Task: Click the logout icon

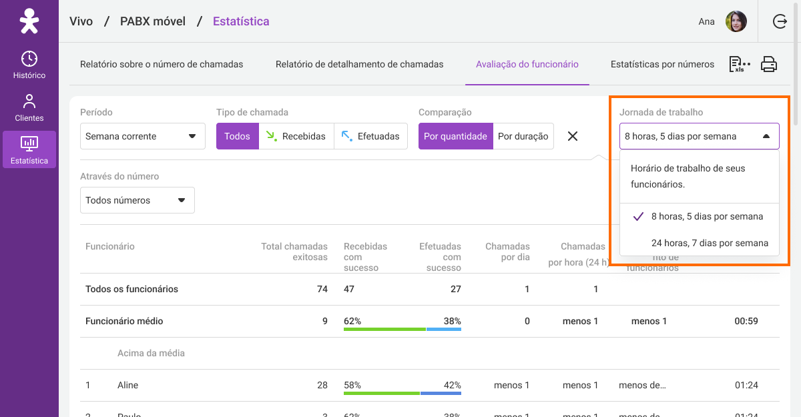Action: 780,21
